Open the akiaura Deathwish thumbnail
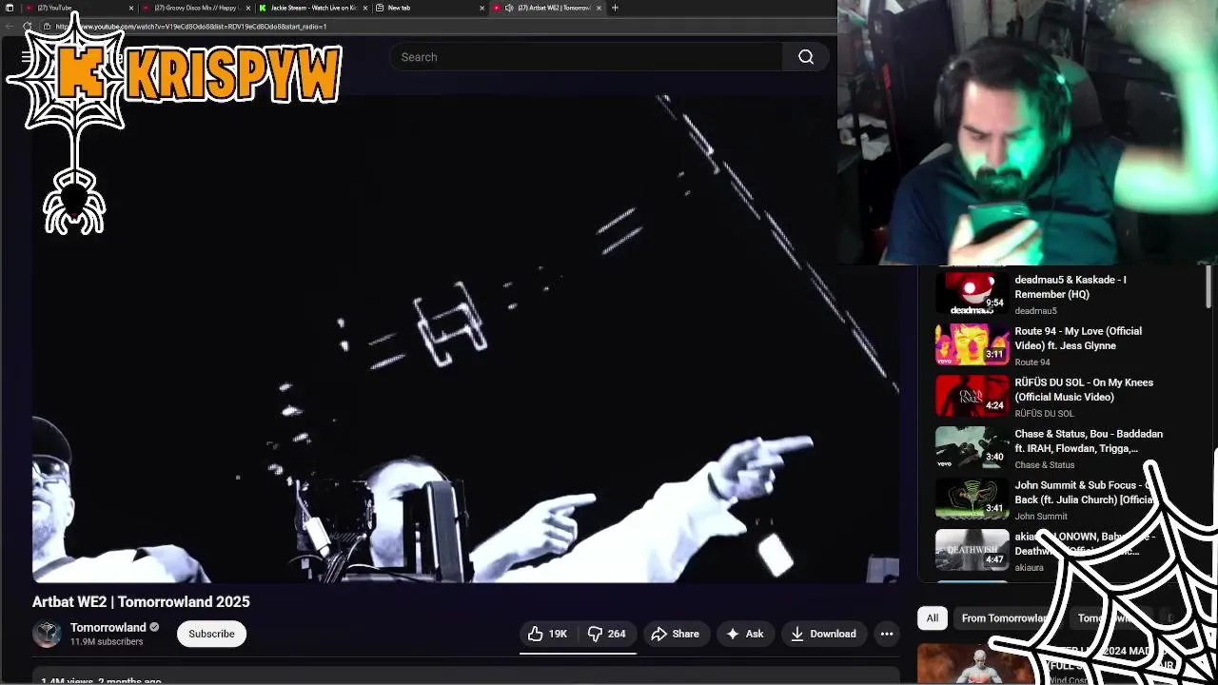 [972, 551]
